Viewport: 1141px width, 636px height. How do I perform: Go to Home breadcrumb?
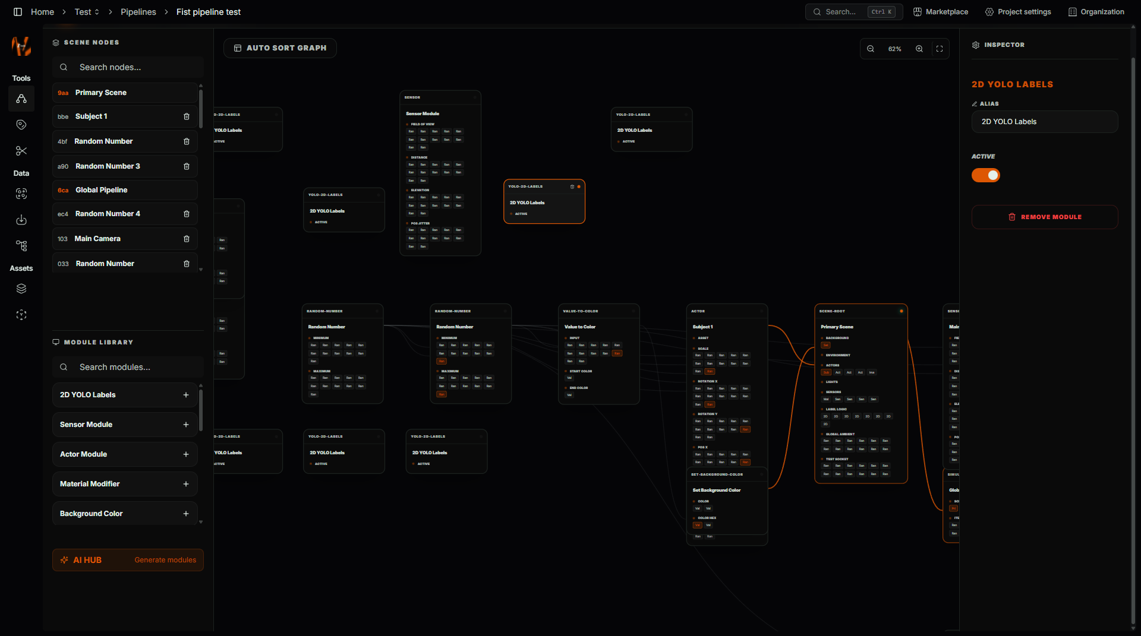pyautogui.click(x=42, y=12)
